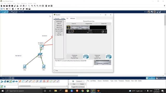Select the Delete tool in second toolbar
The width and height of the screenshot is (166, 93).
[x=7, y=9]
